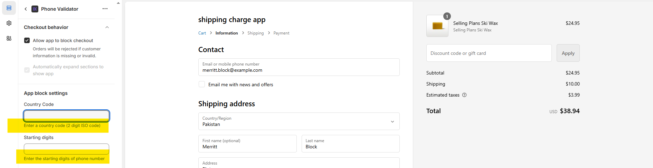Focus the Discount code or gift card field
Image resolution: width=653 pixels, height=168 pixels.
click(x=489, y=53)
